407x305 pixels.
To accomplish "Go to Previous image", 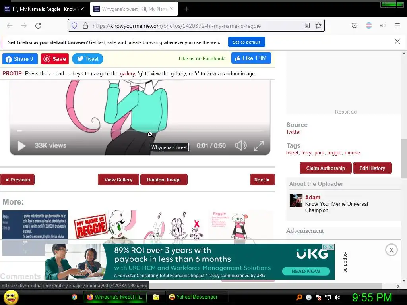I will click(17, 180).
